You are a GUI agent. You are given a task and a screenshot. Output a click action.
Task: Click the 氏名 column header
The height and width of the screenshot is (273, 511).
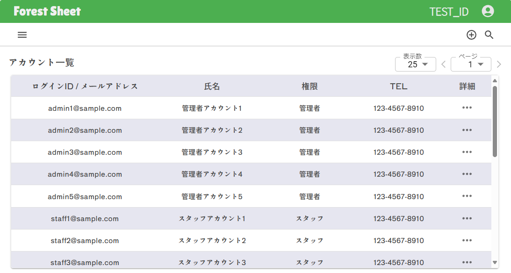click(x=212, y=86)
